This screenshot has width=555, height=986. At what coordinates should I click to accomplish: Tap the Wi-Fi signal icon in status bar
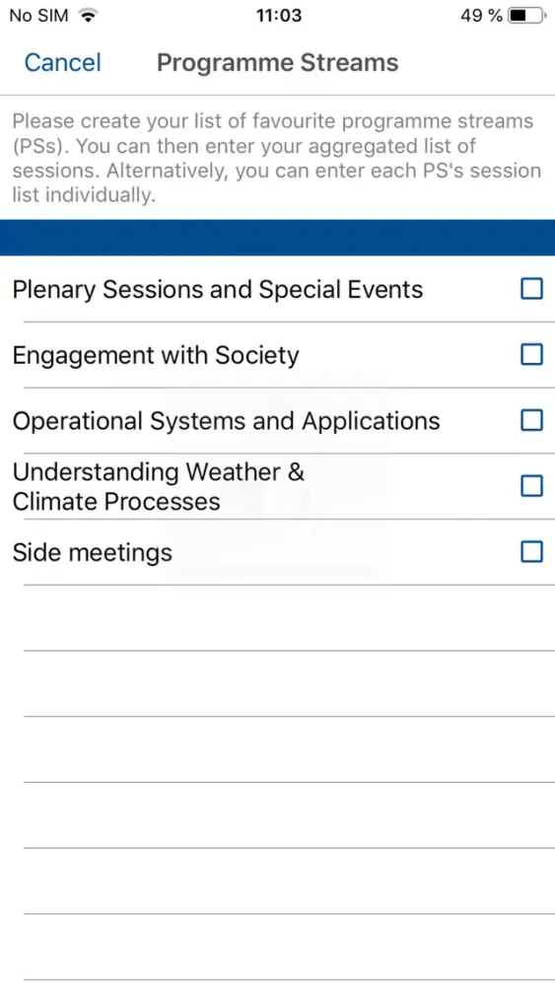click(x=88, y=16)
